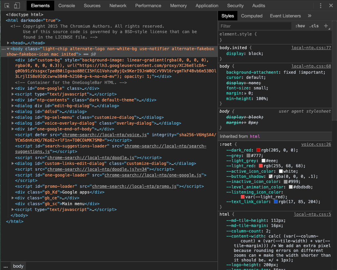Collapse the body element node

(x=8, y=49)
